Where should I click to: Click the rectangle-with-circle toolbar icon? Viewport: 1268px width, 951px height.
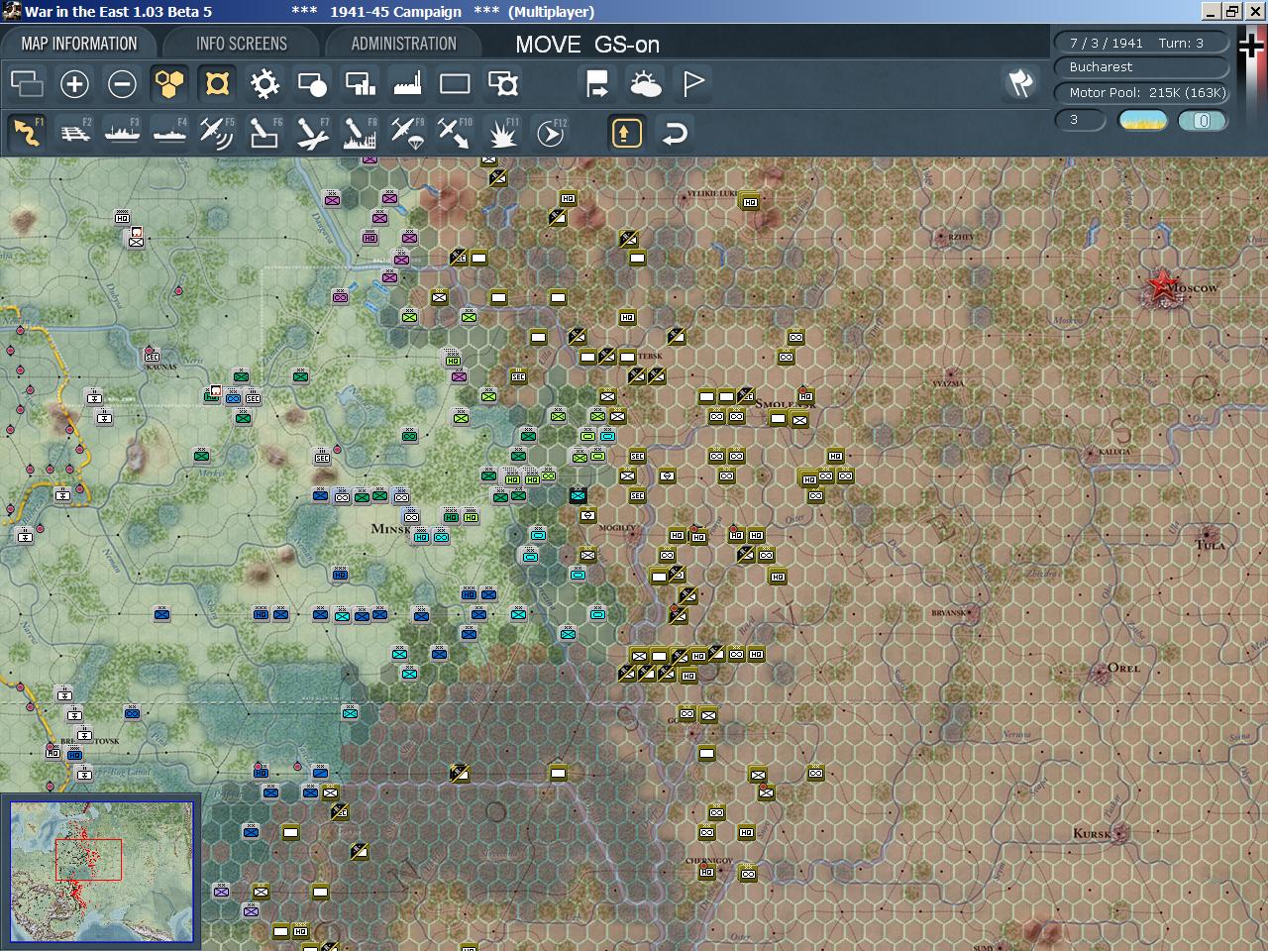[x=312, y=84]
